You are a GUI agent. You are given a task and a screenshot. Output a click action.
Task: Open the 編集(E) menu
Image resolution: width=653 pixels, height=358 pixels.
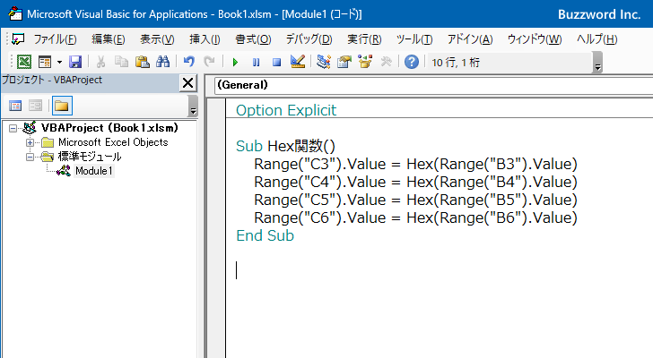tap(109, 39)
